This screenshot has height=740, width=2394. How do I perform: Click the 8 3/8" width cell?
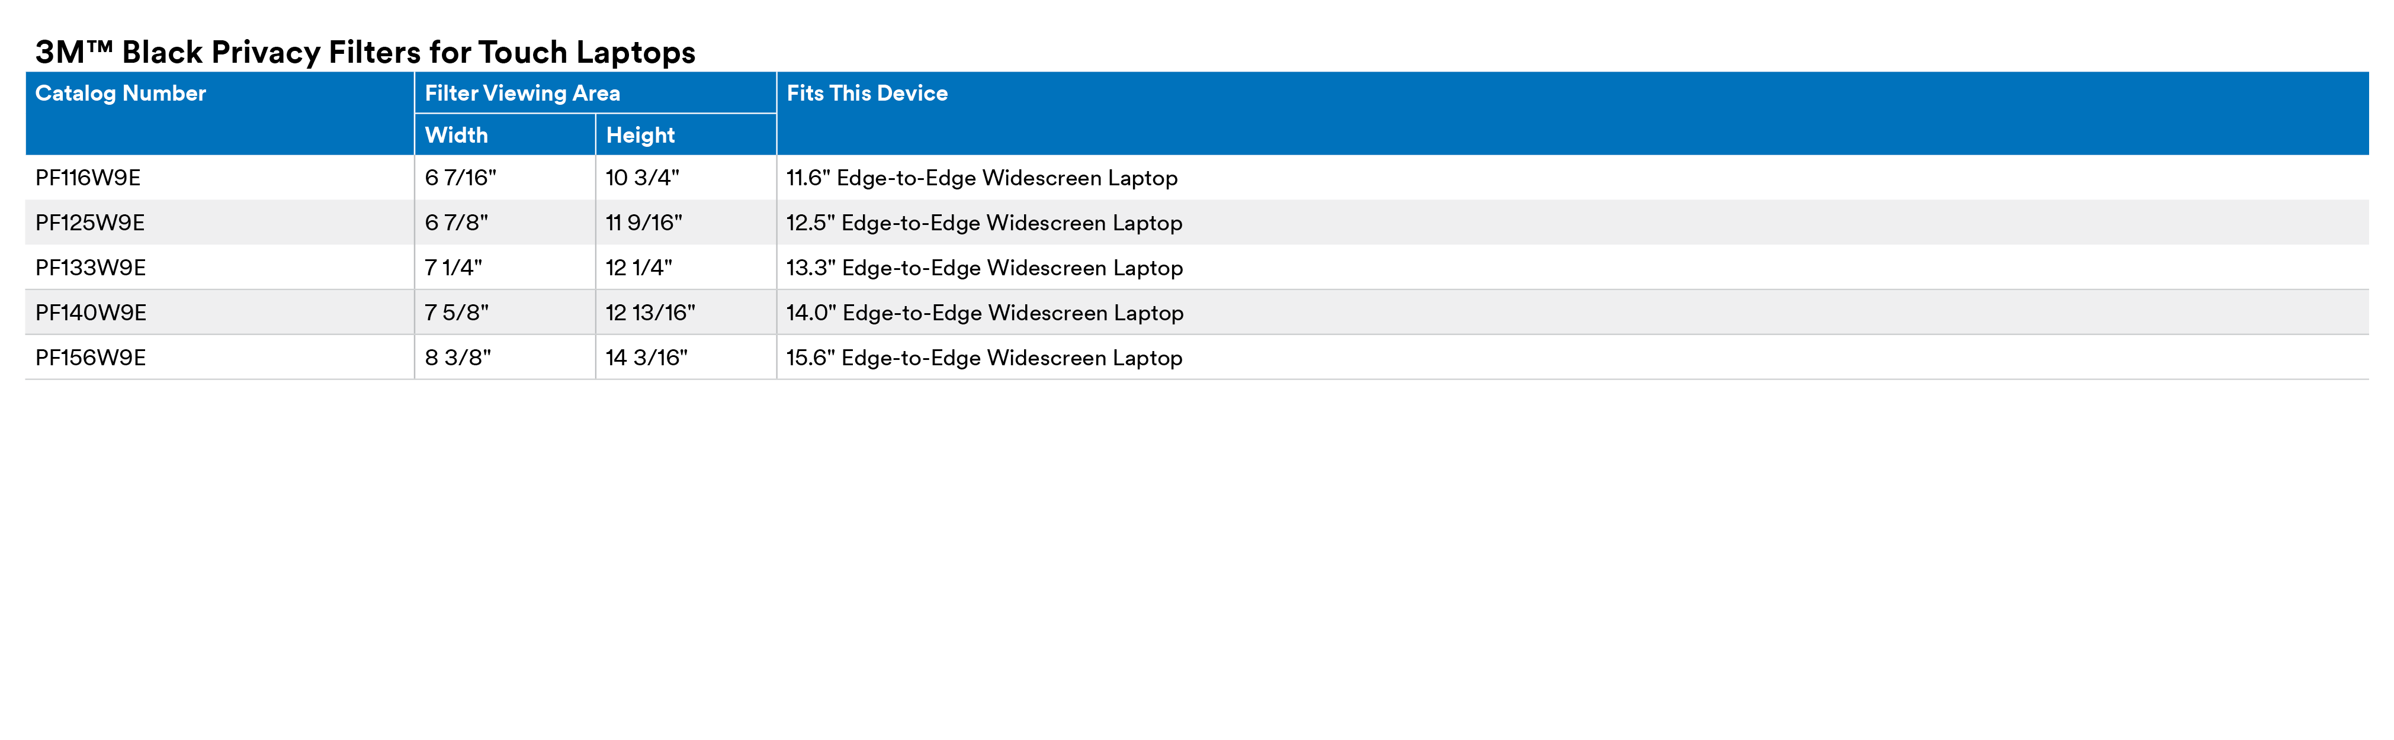click(457, 358)
